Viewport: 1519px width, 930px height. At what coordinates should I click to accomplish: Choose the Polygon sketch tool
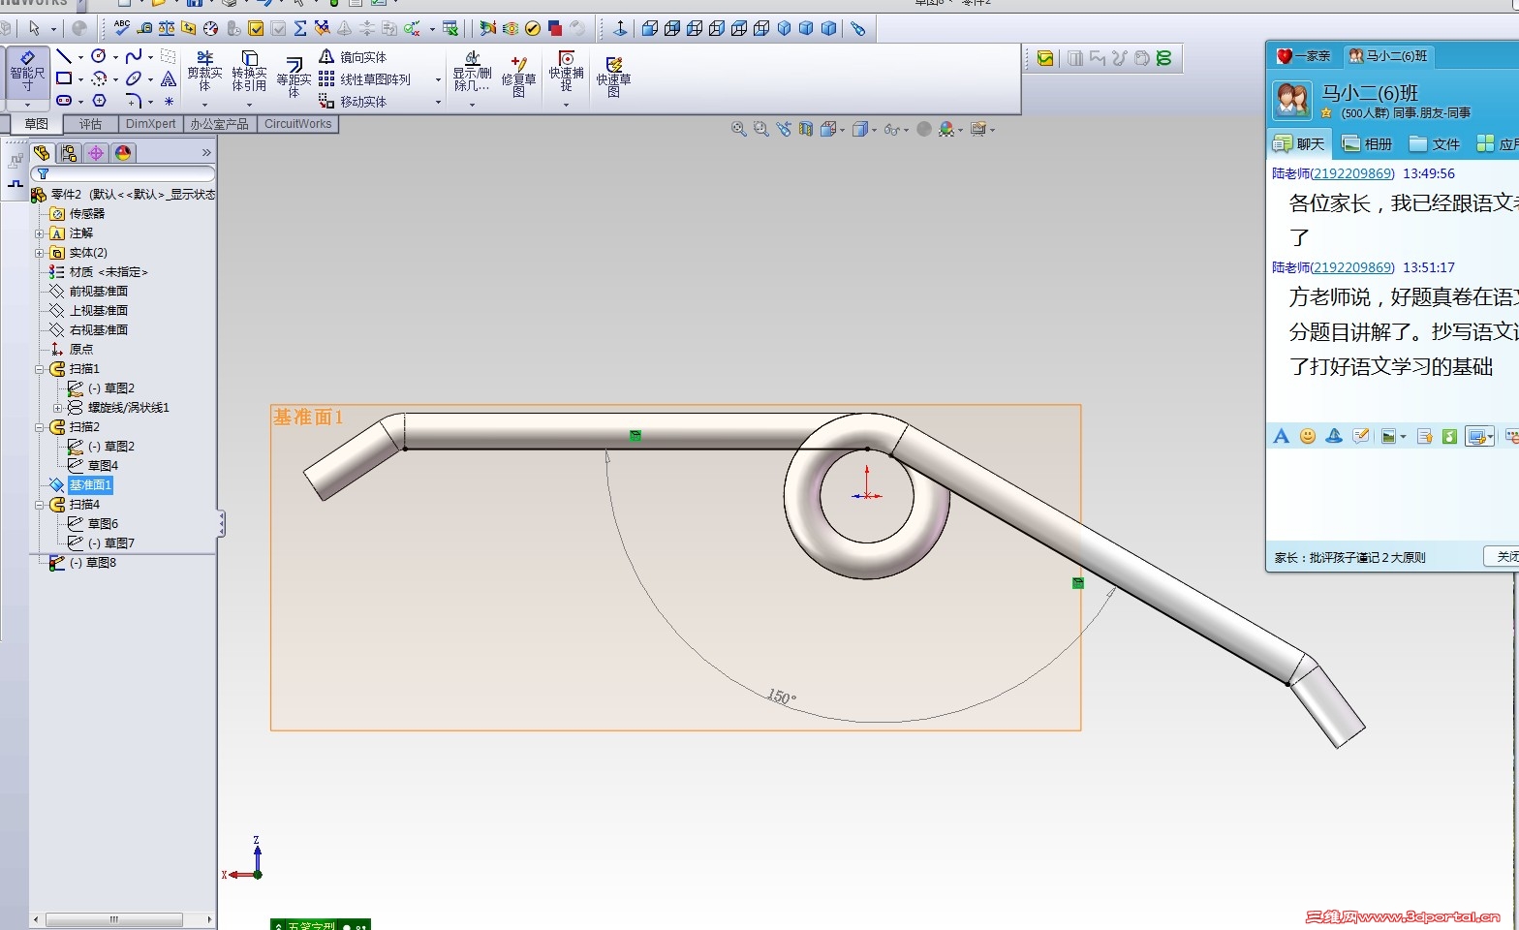point(99,100)
